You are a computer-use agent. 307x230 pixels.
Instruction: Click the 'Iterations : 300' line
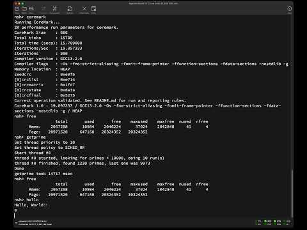tap(41, 54)
